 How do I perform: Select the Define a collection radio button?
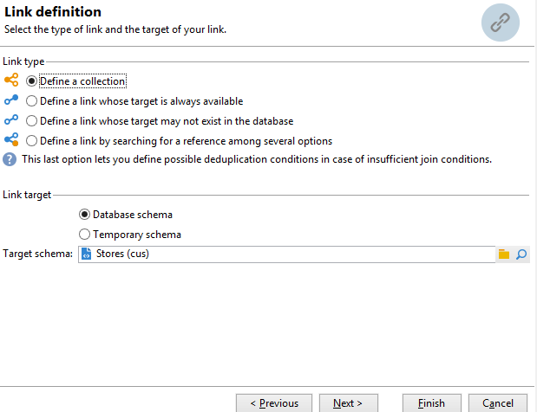pyautogui.click(x=31, y=81)
